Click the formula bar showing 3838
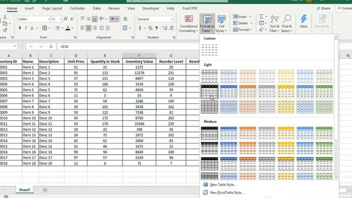Image resolution: width=352 pixels, height=198 pixels. tap(128, 46)
